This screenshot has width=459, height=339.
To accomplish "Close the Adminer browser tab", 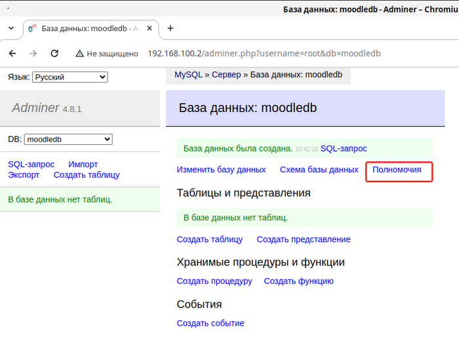I will point(150,28).
